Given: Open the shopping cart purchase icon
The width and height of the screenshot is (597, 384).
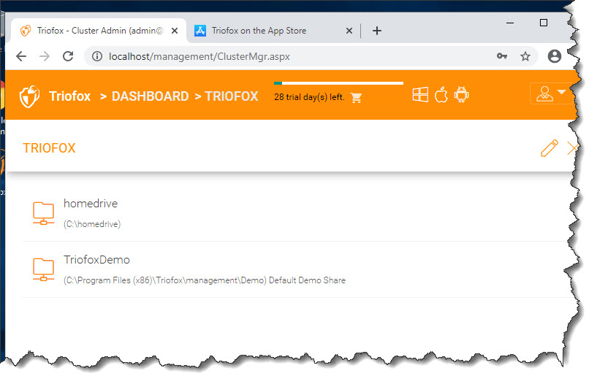Looking at the screenshot, I should [357, 98].
